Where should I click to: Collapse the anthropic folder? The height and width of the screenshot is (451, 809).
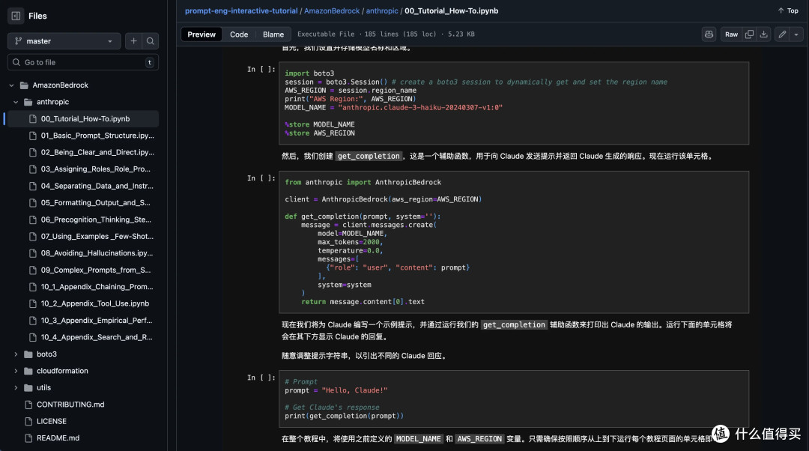[x=16, y=102]
